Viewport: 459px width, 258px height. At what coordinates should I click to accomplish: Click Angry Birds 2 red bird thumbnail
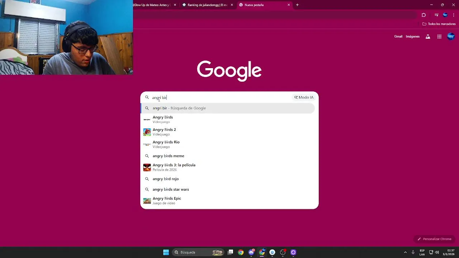pos(147,132)
